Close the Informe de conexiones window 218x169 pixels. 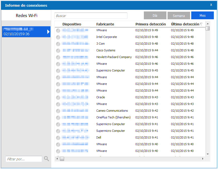point(211,5)
